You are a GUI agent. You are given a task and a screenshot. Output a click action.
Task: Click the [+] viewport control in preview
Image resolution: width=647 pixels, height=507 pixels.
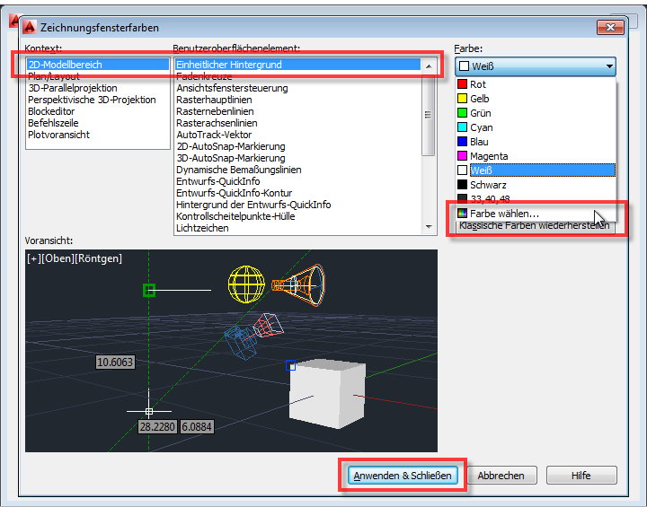coord(35,258)
